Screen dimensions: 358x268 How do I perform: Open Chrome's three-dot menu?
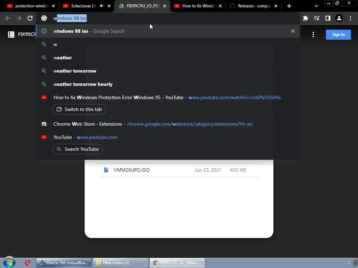click(x=350, y=18)
